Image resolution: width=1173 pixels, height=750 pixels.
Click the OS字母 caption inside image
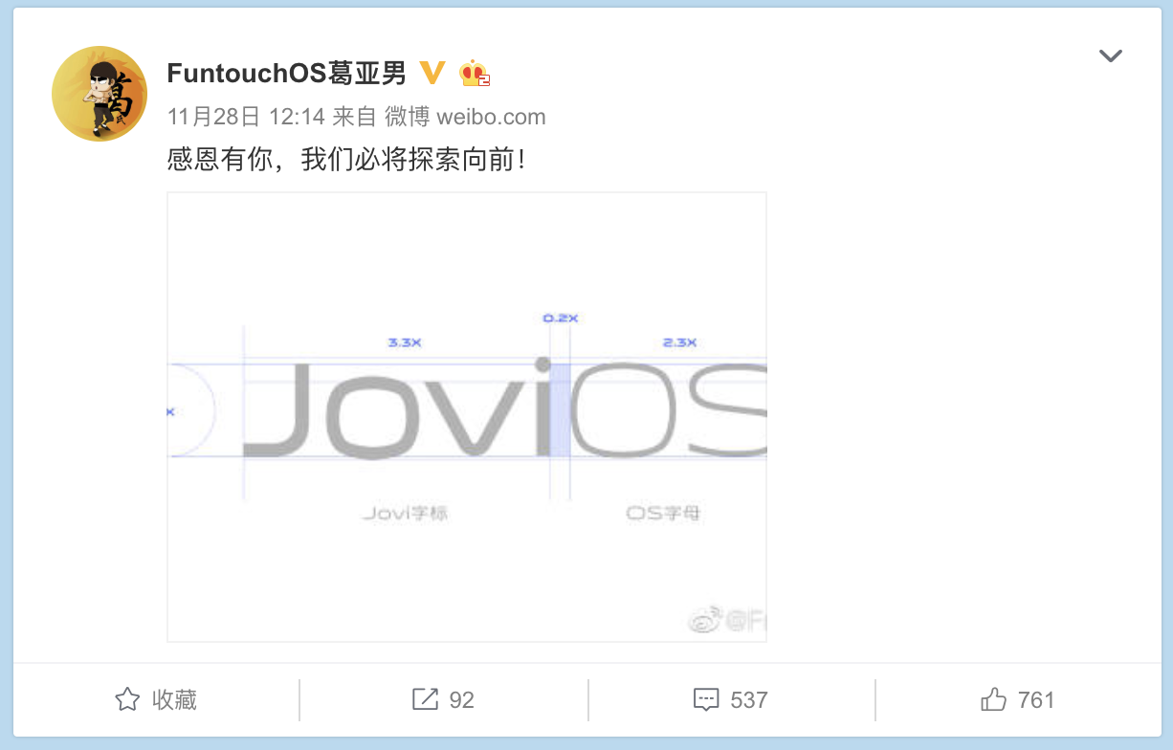point(663,514)
